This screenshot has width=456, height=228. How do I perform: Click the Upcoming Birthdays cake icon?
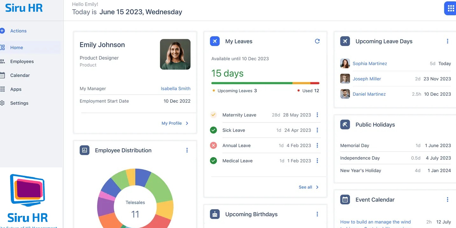coord(215,214)
